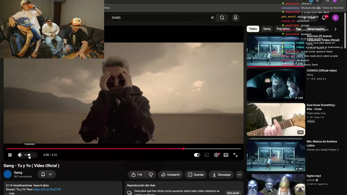Like the video with 118 likes
The image size is (347, 195).
pyautogui.click(x=137, y=175)
